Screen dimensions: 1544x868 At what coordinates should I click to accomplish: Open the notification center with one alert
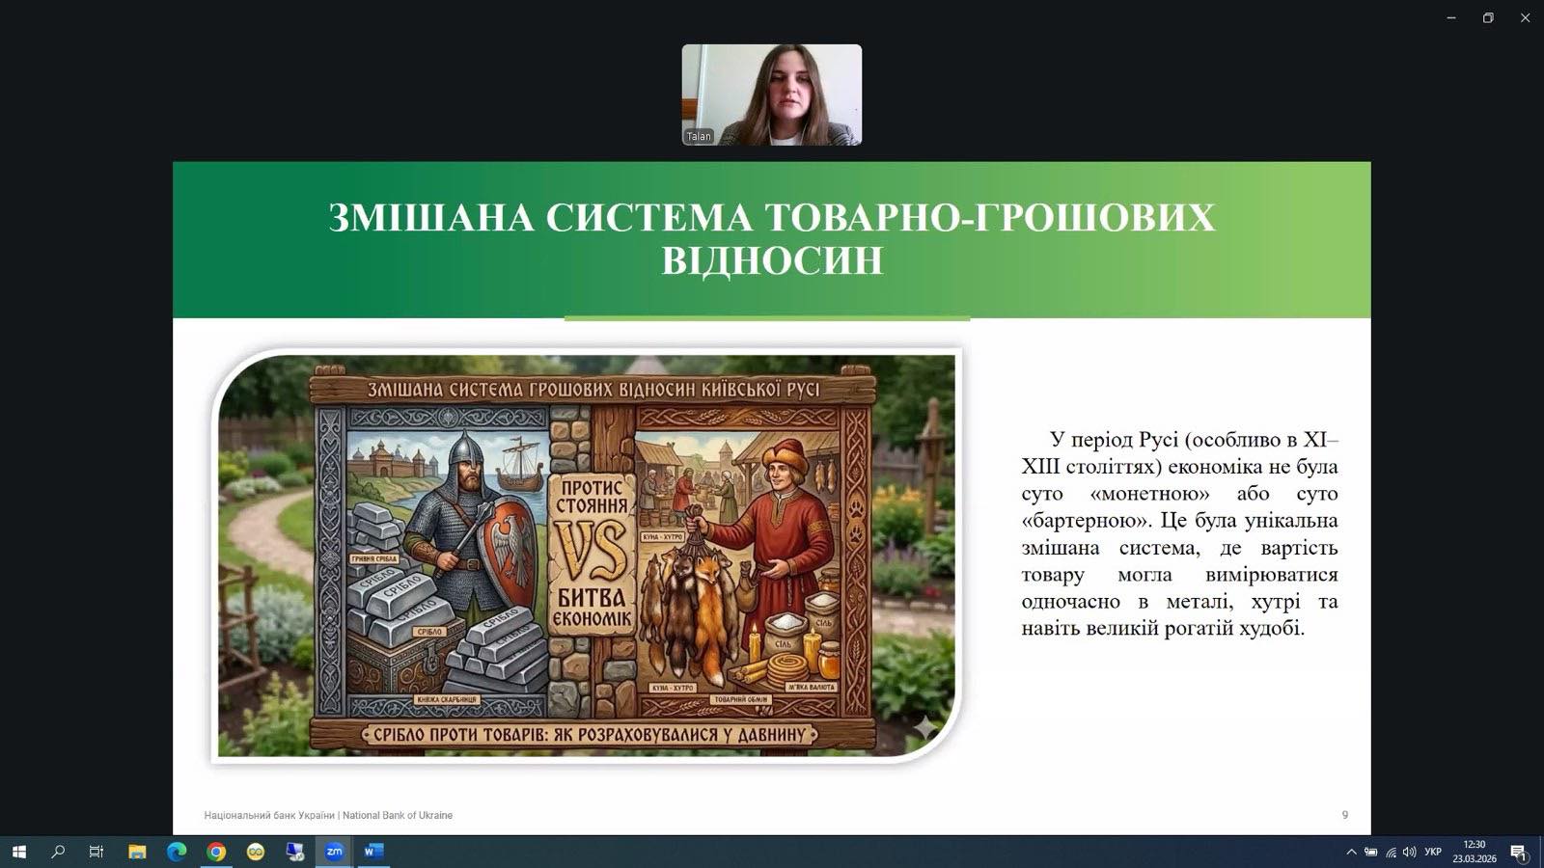click(1518, 853)
